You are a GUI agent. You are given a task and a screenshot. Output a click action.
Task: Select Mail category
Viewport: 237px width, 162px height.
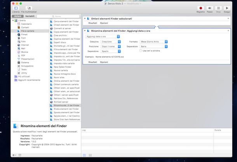pos(23,48)
